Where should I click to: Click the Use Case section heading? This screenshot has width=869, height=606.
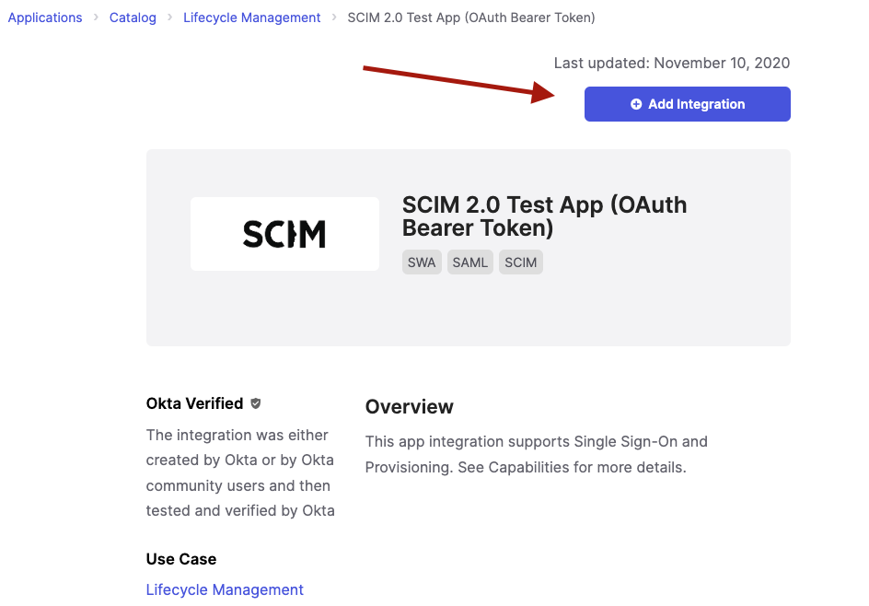pos(180,558)
